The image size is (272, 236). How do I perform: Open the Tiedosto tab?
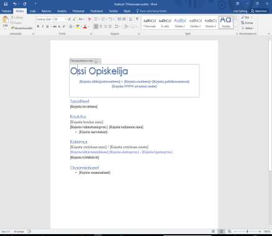click(6, 11)
